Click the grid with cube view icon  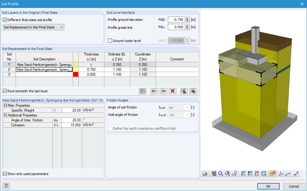pos(234,174)
